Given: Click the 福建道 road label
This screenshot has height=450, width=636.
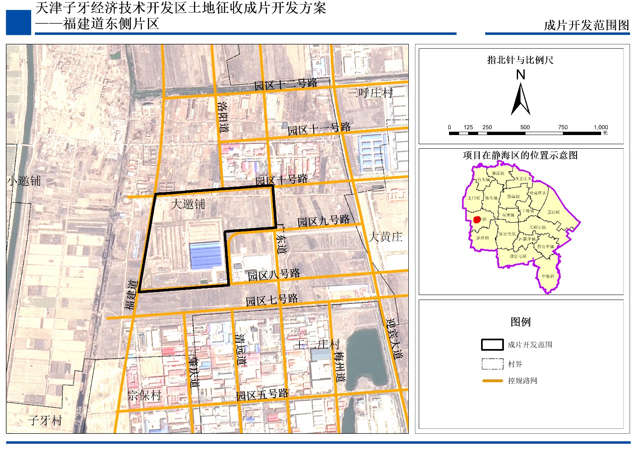Looking at the screenshot, I should [131, 295].
